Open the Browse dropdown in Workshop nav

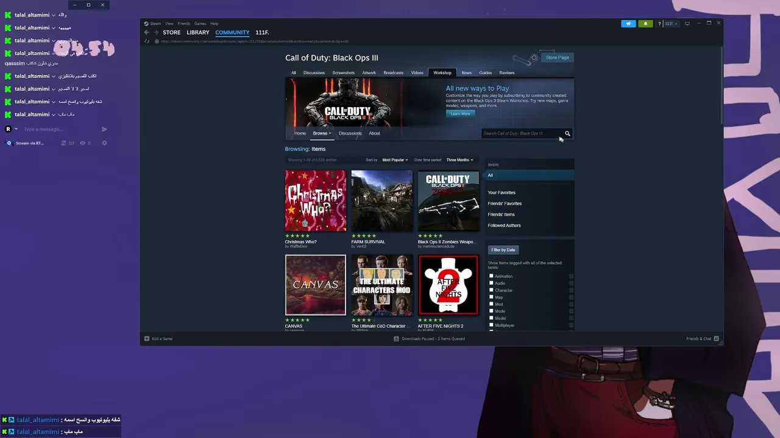coord(322,133)
